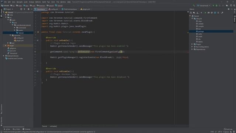The width and height of the screenshot is (236, 133).
Task: Expand the target folder in Project tree
Action: click(6, 45)
